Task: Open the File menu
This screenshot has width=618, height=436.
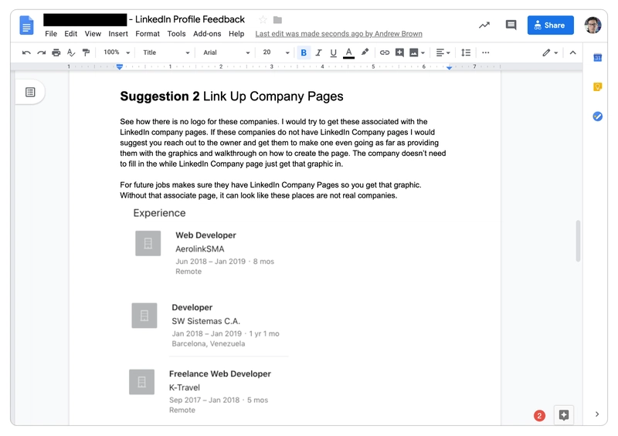Action: coord(51,34)
